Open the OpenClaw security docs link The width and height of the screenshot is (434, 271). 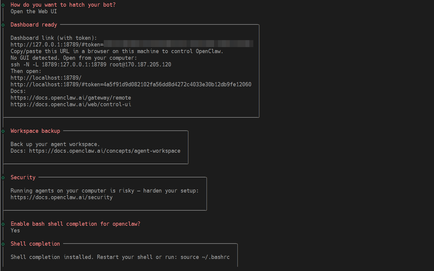point(61,197)
